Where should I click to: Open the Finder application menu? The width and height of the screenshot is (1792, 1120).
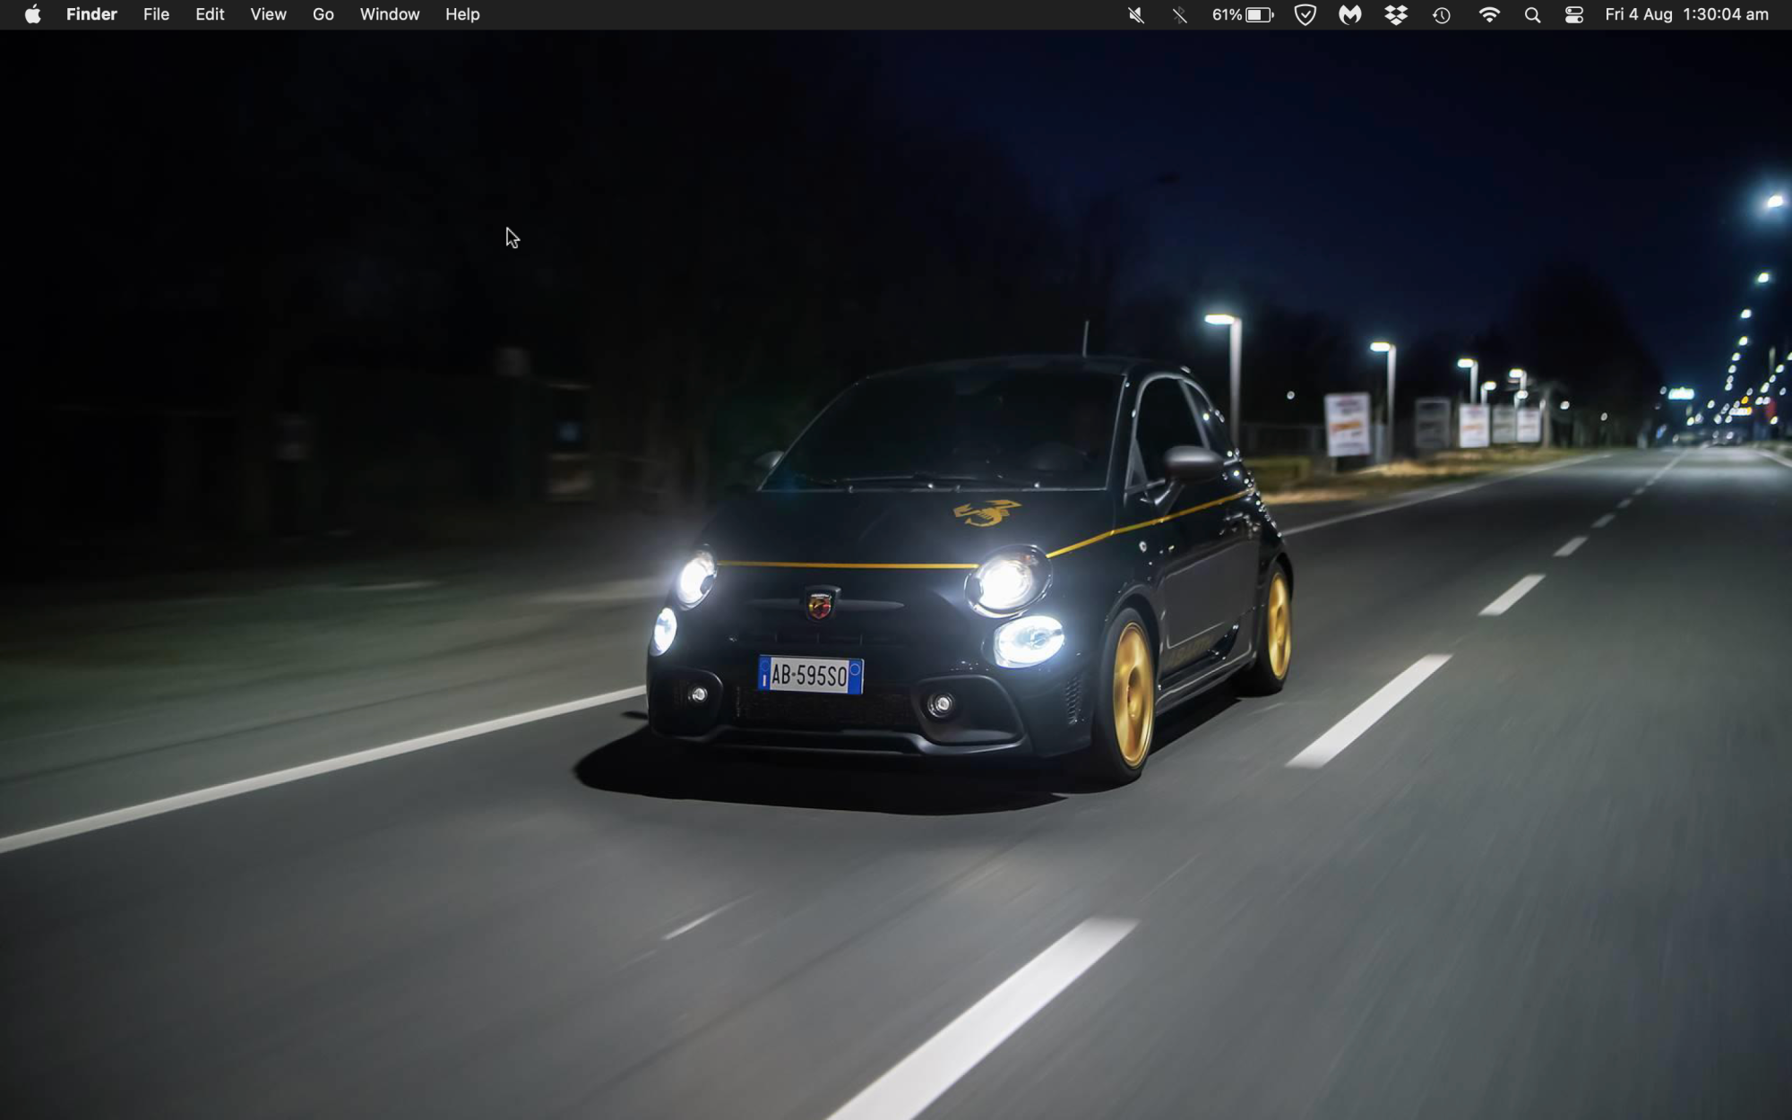pyautogui.click(x=91, y=14)
